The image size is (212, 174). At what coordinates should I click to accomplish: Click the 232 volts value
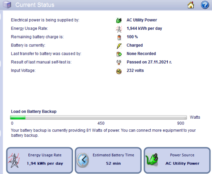tap(135, 70)
